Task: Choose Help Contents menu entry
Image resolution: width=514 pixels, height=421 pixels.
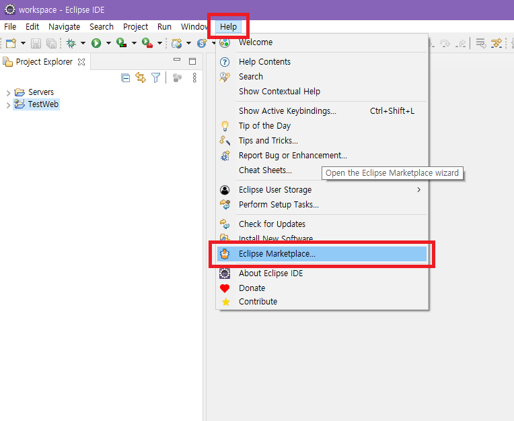Action: (322, 62)
